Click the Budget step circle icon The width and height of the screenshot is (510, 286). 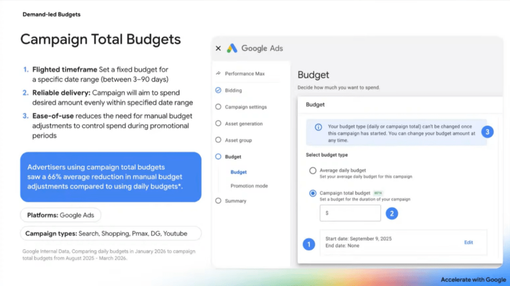[x=218, y=156]
